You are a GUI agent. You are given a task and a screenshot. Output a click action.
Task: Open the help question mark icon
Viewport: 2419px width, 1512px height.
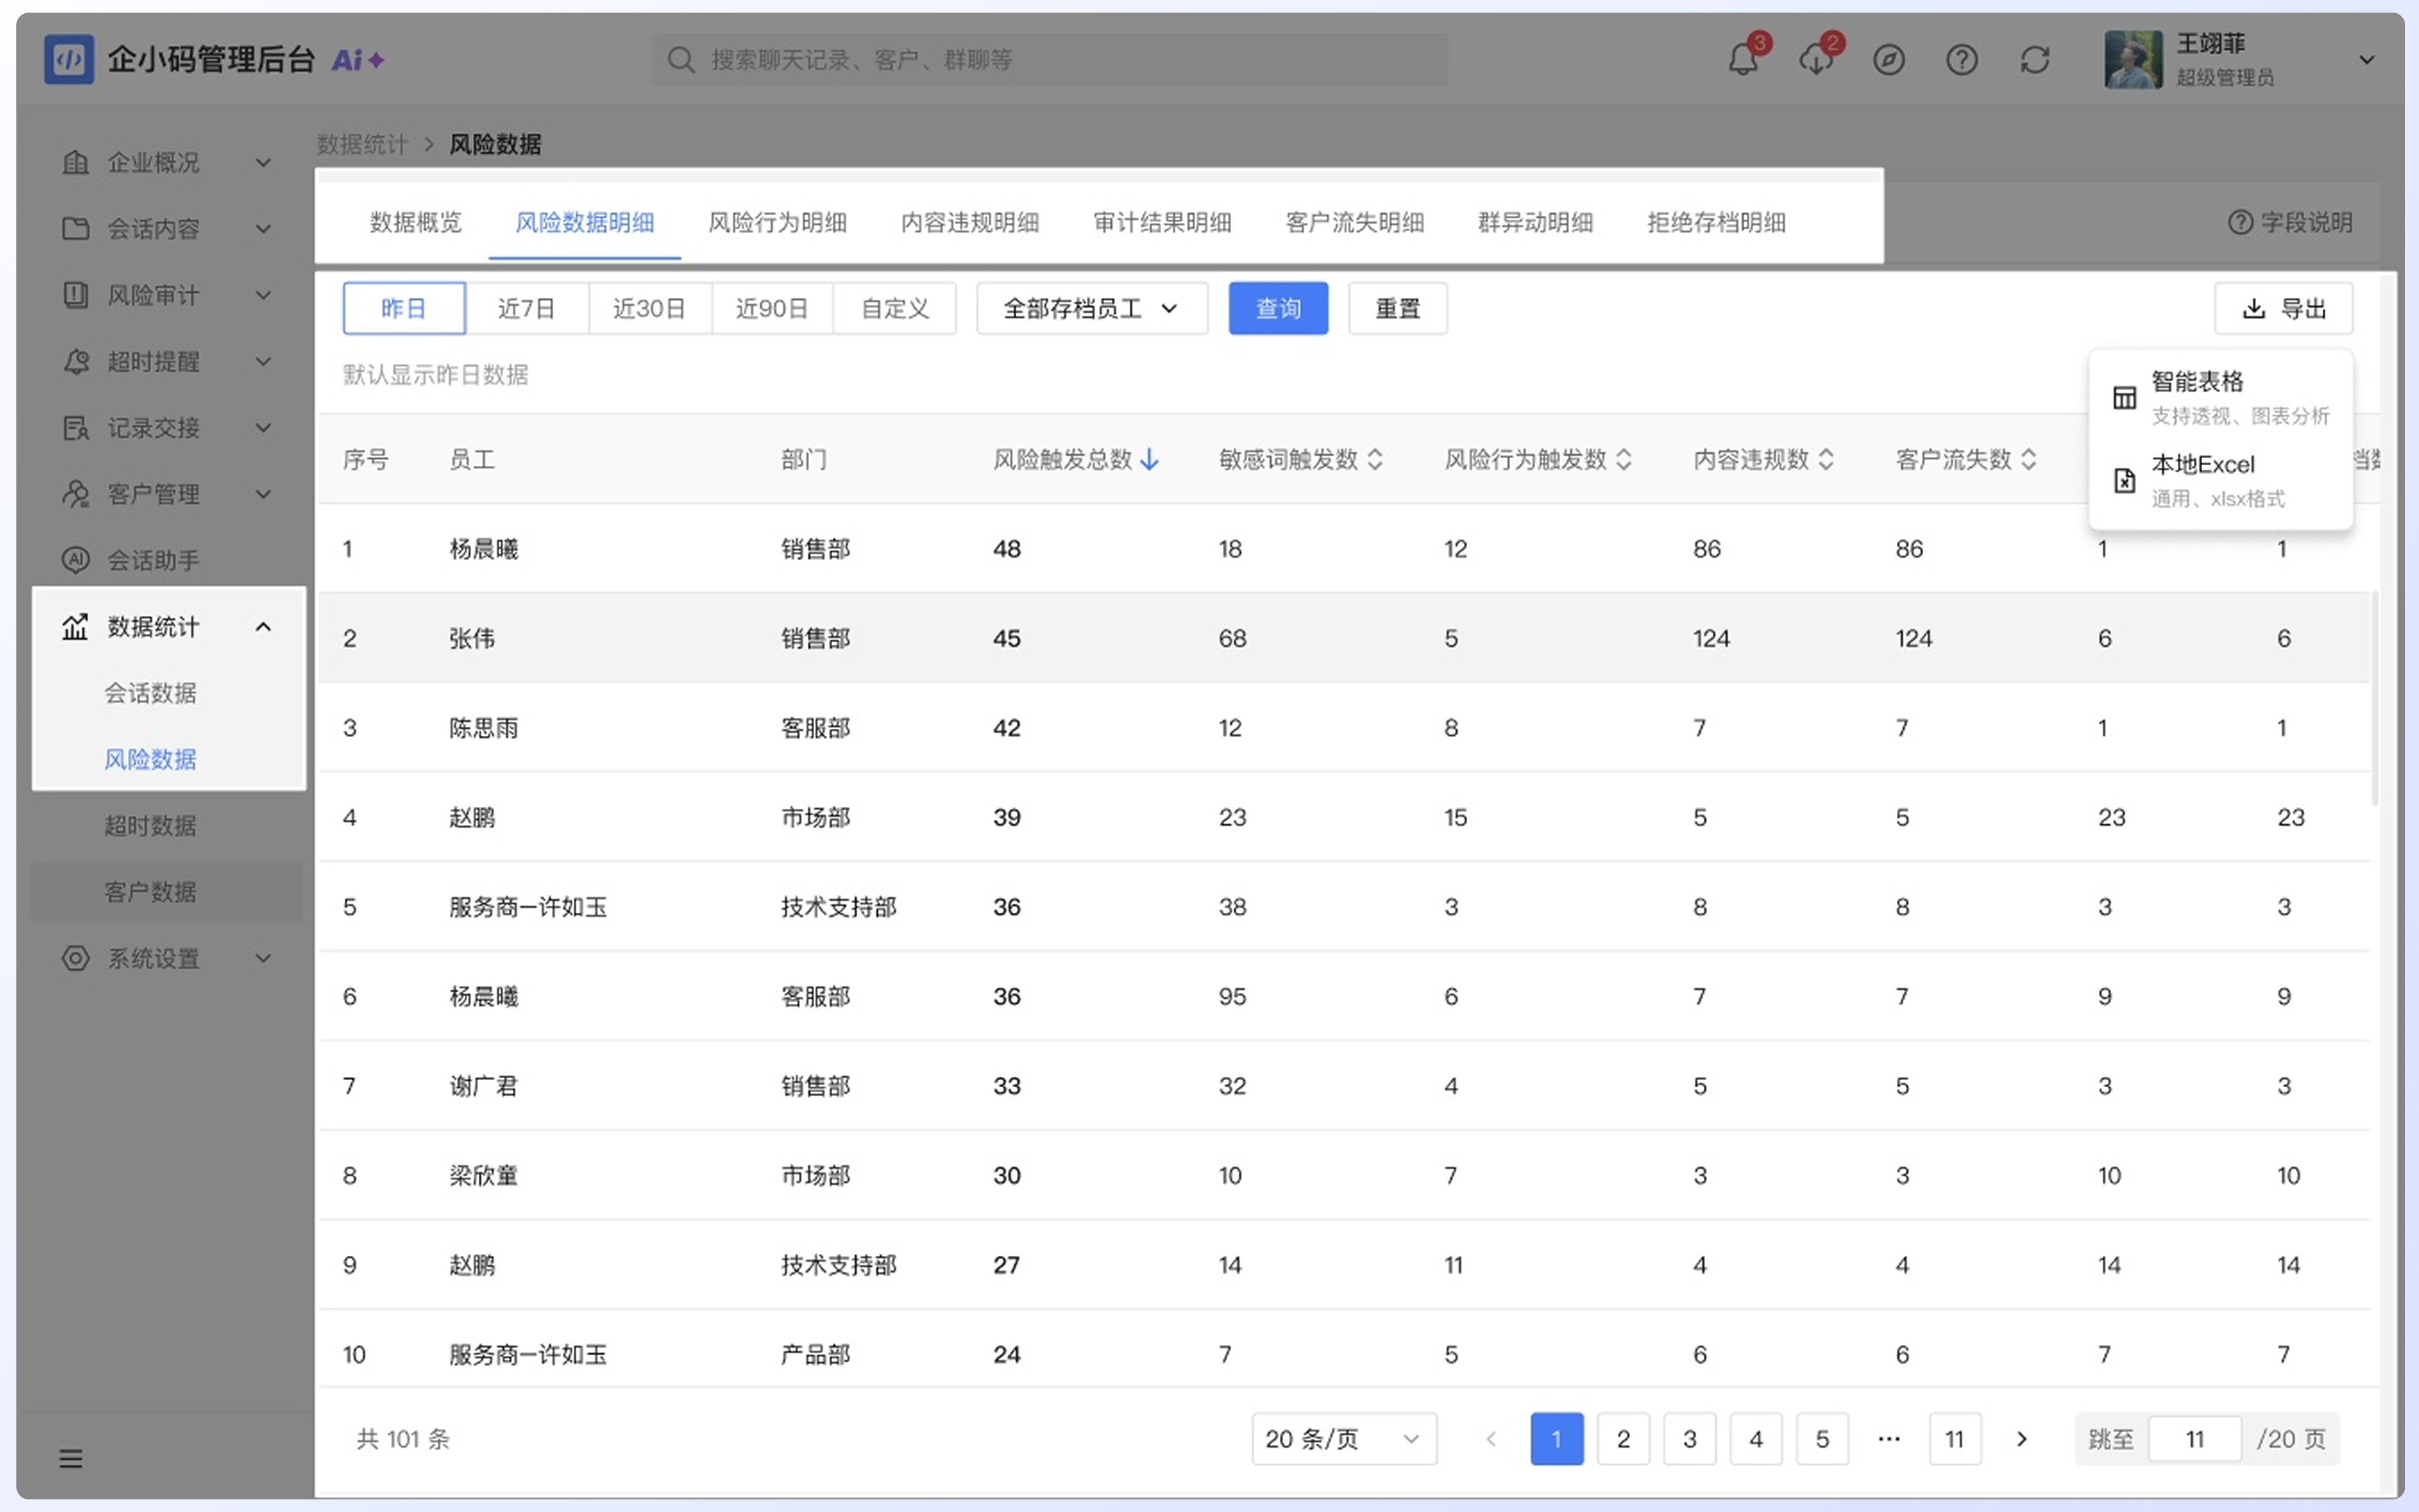coord(1962,60)
